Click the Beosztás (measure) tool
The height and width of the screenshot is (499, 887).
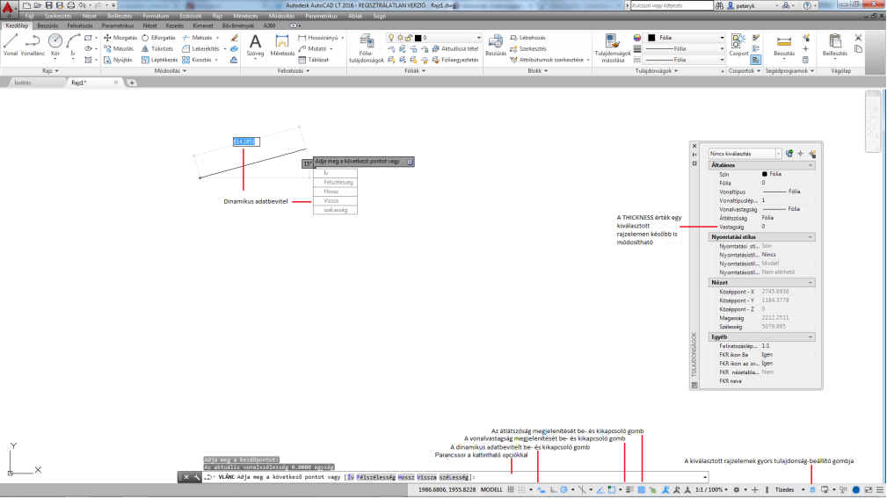[x=784, y=45]
